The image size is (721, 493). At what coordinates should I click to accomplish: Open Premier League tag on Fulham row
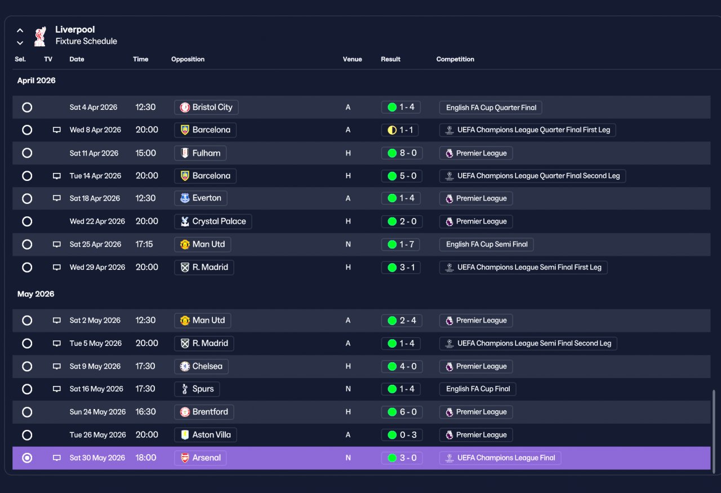(x=476, y=153)
